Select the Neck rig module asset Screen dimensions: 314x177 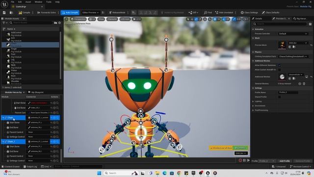pyautogui.click(x=30, y=66)
